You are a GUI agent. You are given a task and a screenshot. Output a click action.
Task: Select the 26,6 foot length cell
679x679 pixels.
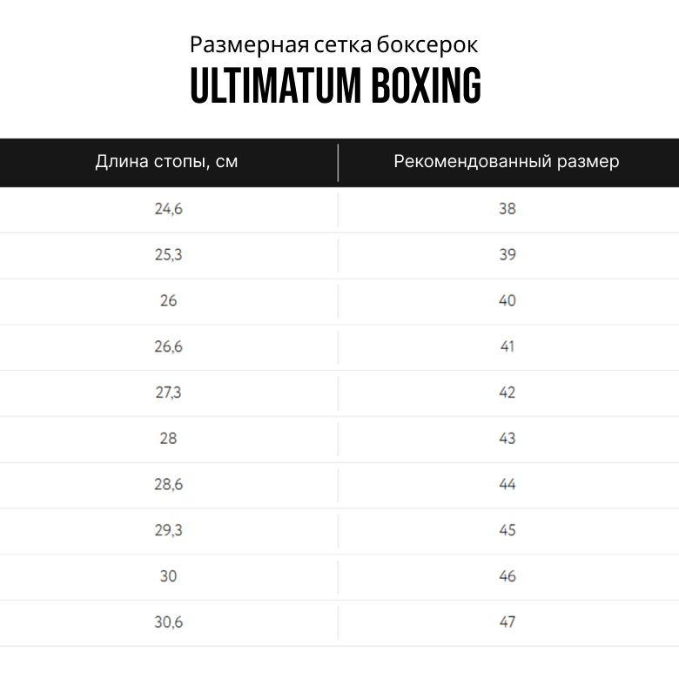pyautogui.click(x=168, y=346)
